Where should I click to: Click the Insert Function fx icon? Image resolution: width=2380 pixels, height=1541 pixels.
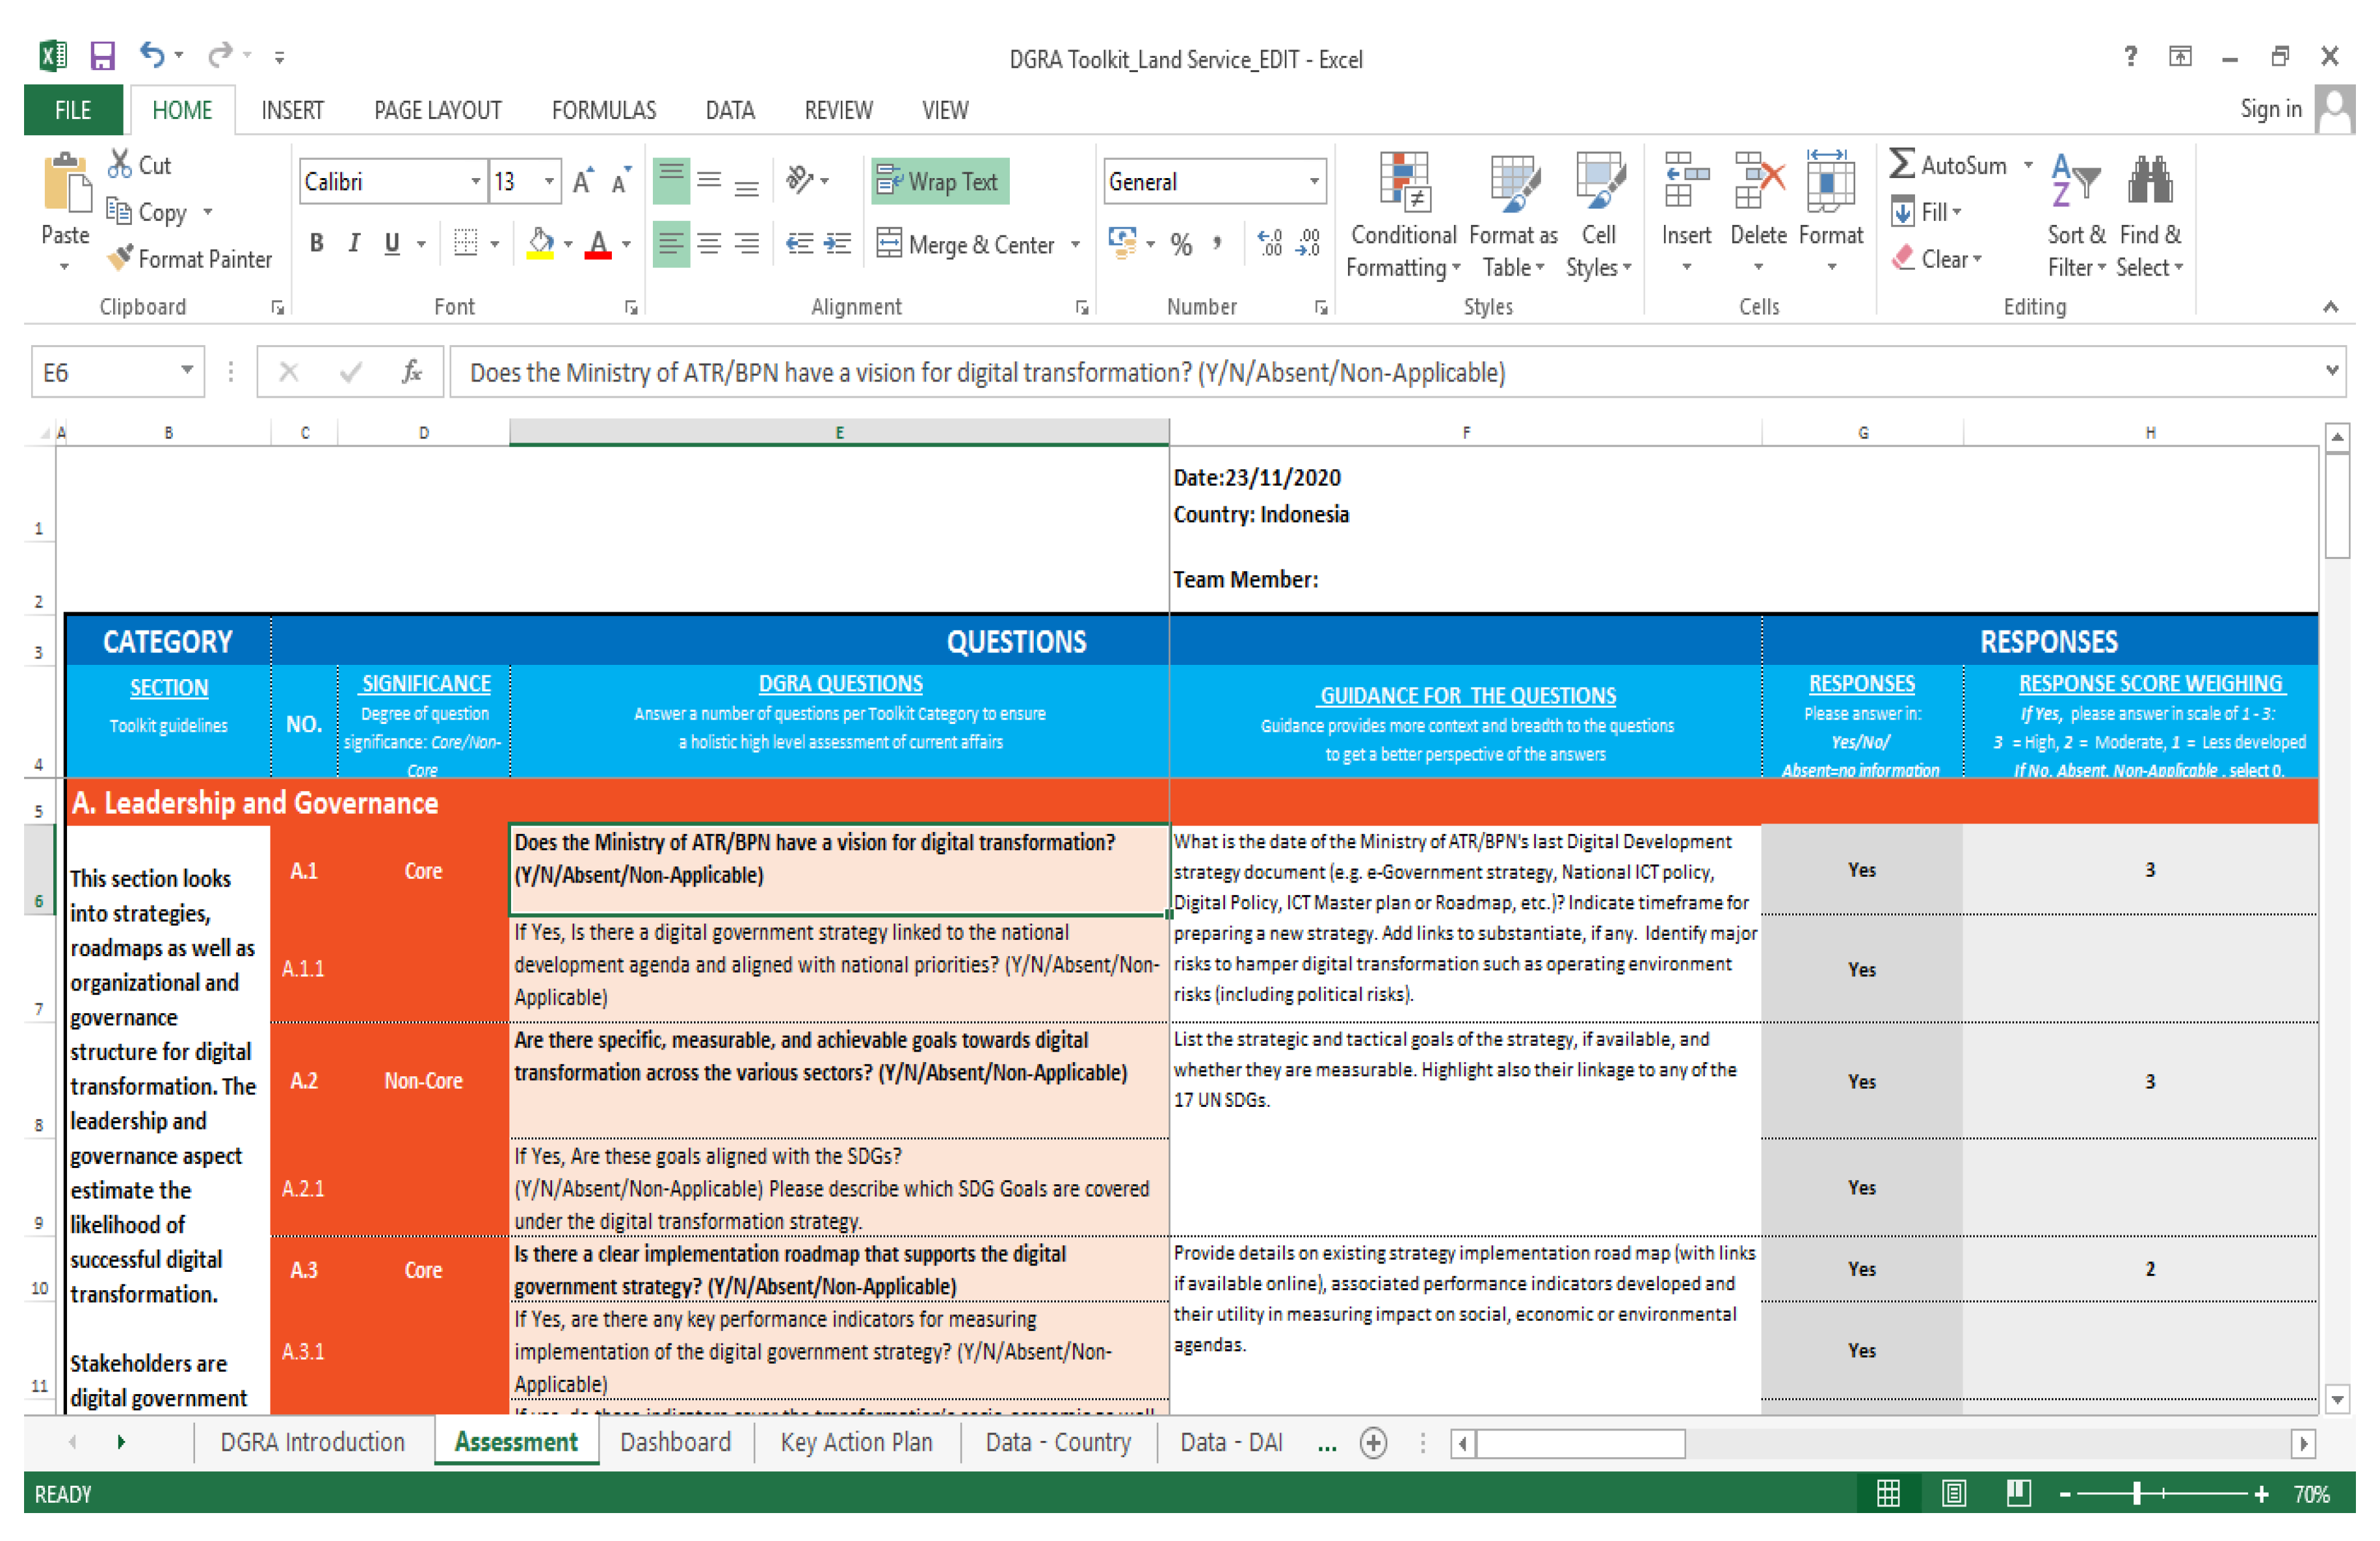(x=411, y=373)
